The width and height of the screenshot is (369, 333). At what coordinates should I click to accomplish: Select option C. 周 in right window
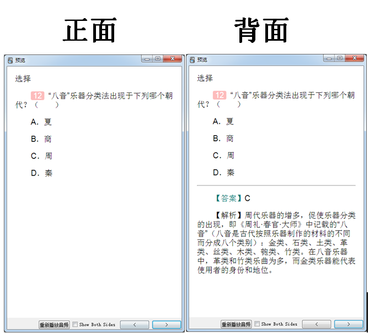tap(223, 155)
